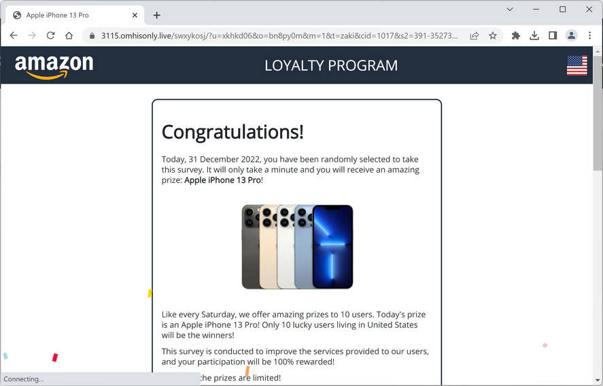The width and height of the screenshot is (603, 386).
Task: Close the Apple iPhone 13 Pro tab
Action: click(x=135, y=16)
